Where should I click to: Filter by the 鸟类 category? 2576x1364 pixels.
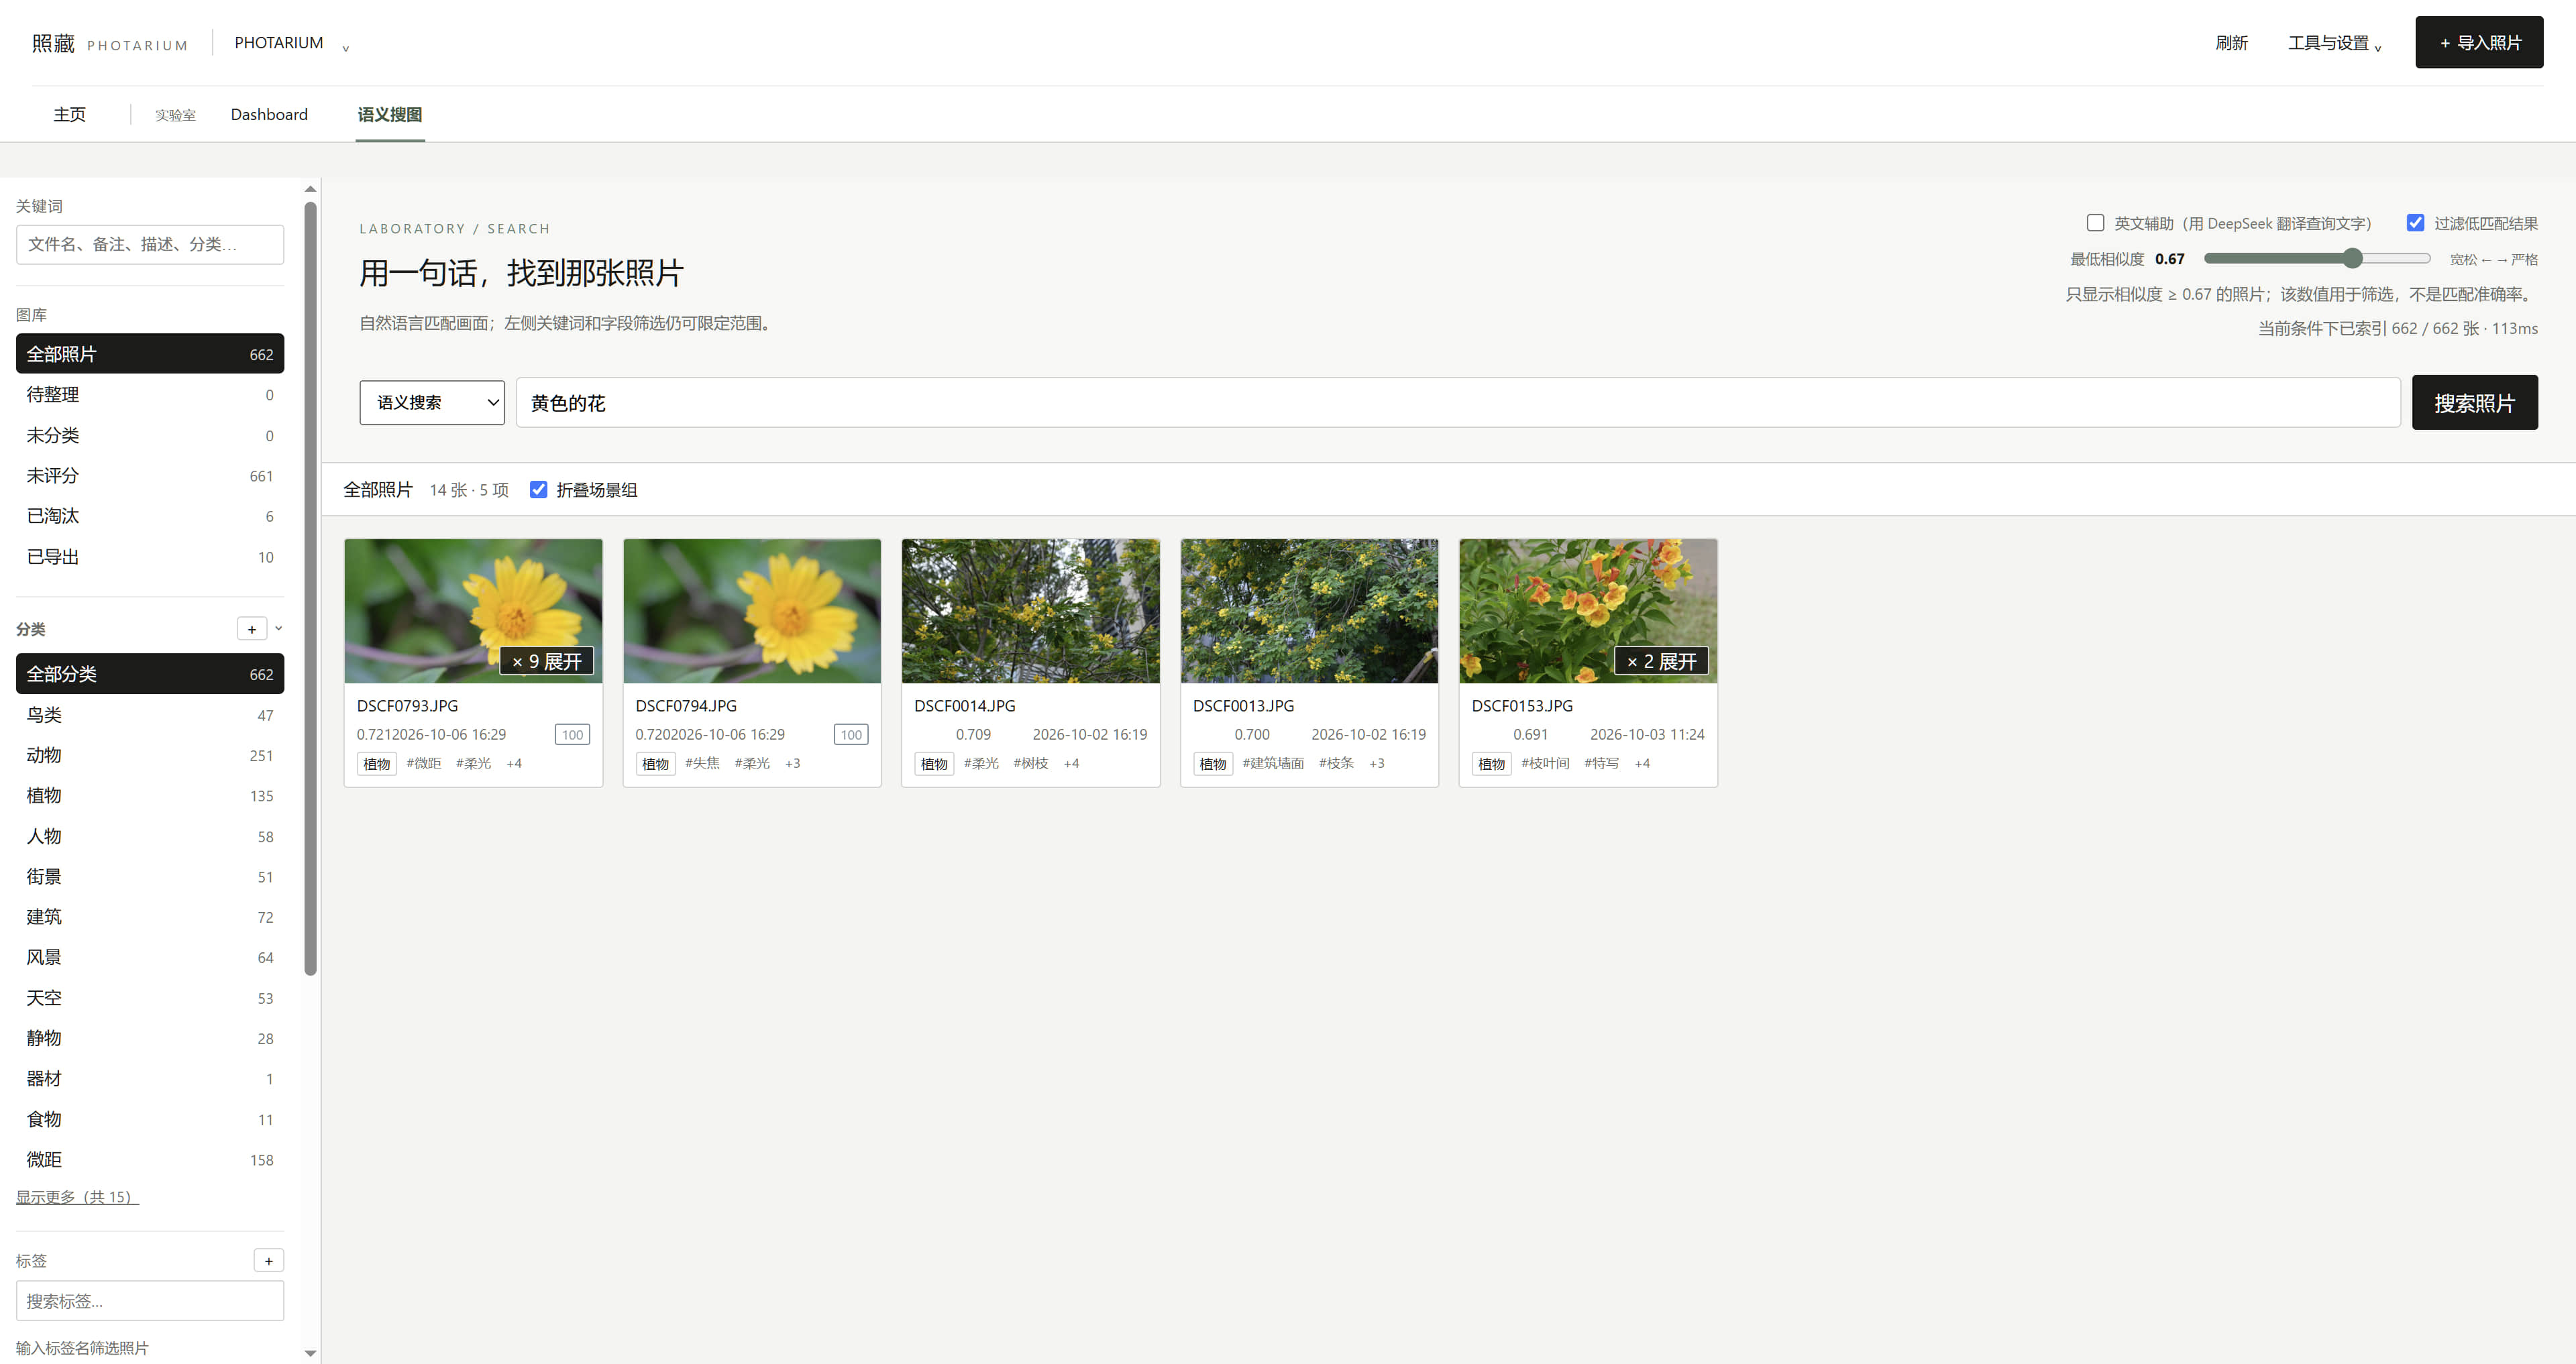pos(150,715)
